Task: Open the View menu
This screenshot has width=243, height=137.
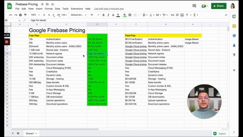Action: [x=31, y=9]
